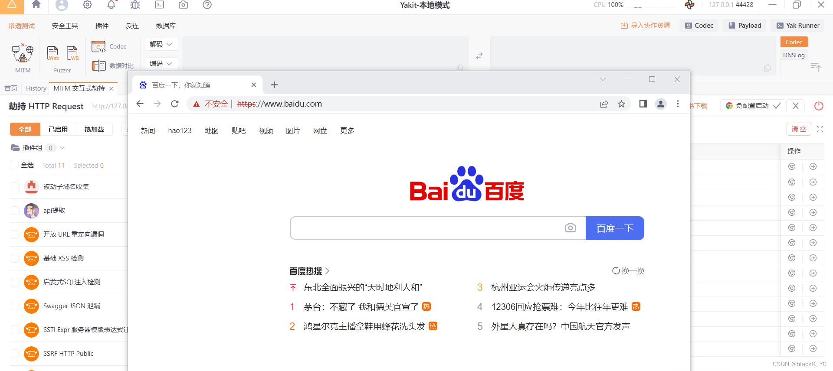This screenshot has height=371, width=833.
Task: Bookmark this page with star icon
Action: (x=622, y=104)
